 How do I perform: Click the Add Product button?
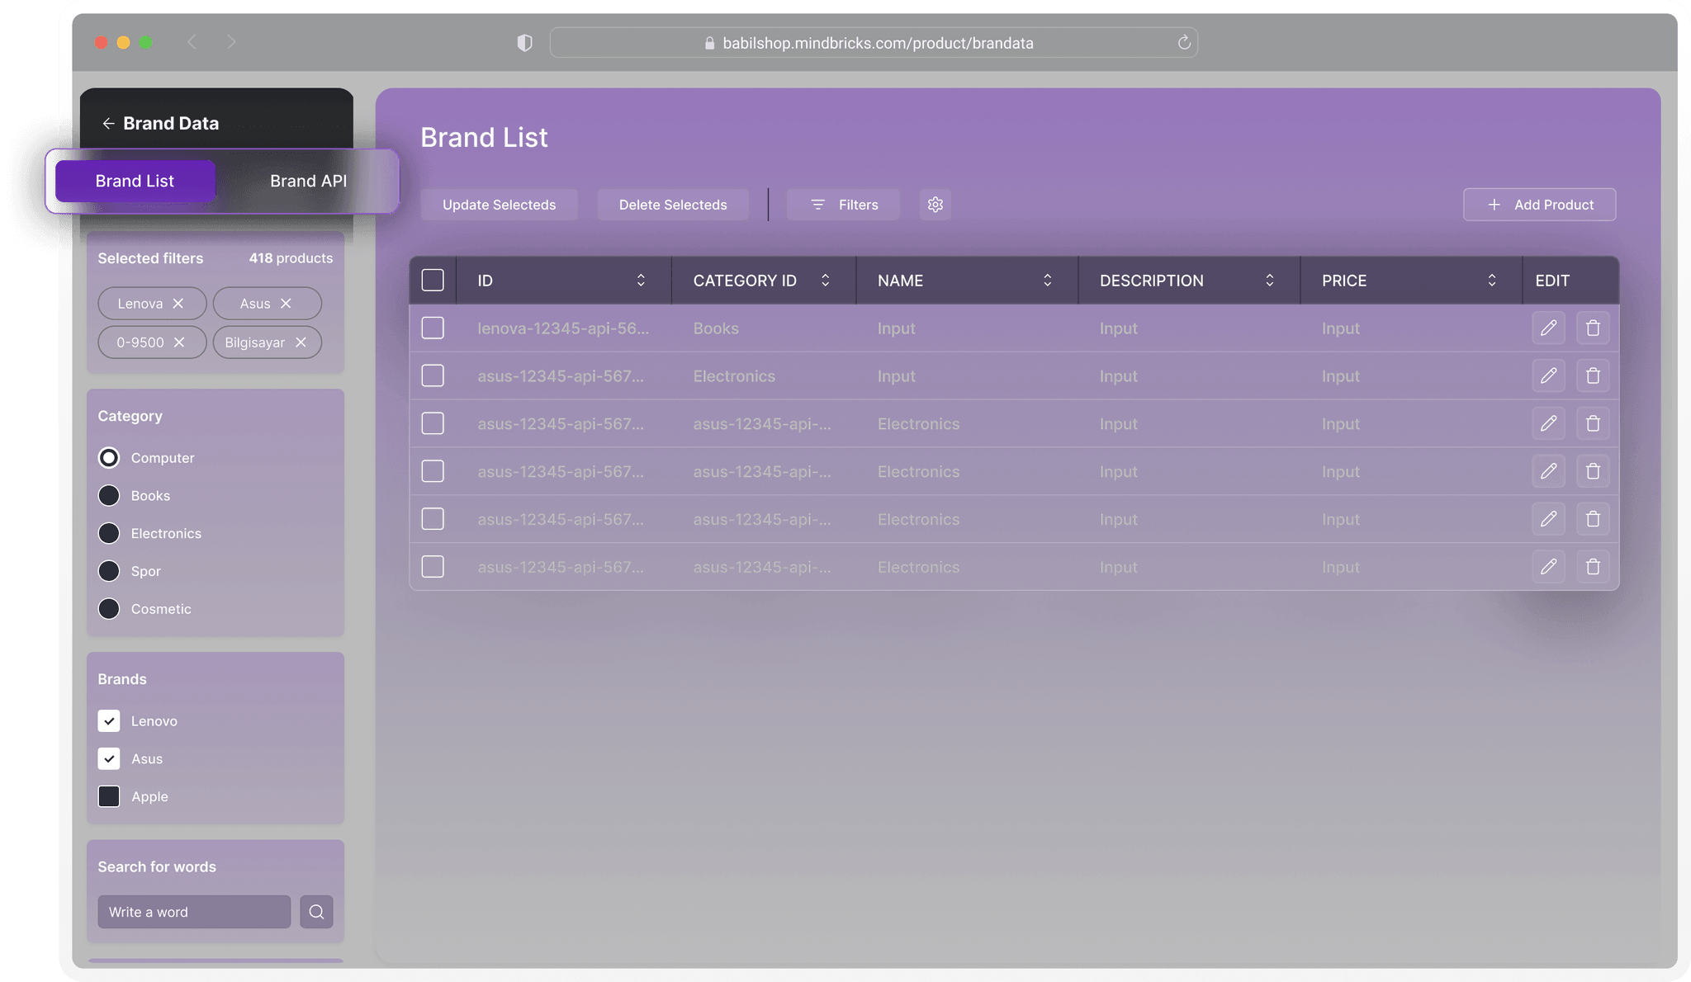[1539, 204]
